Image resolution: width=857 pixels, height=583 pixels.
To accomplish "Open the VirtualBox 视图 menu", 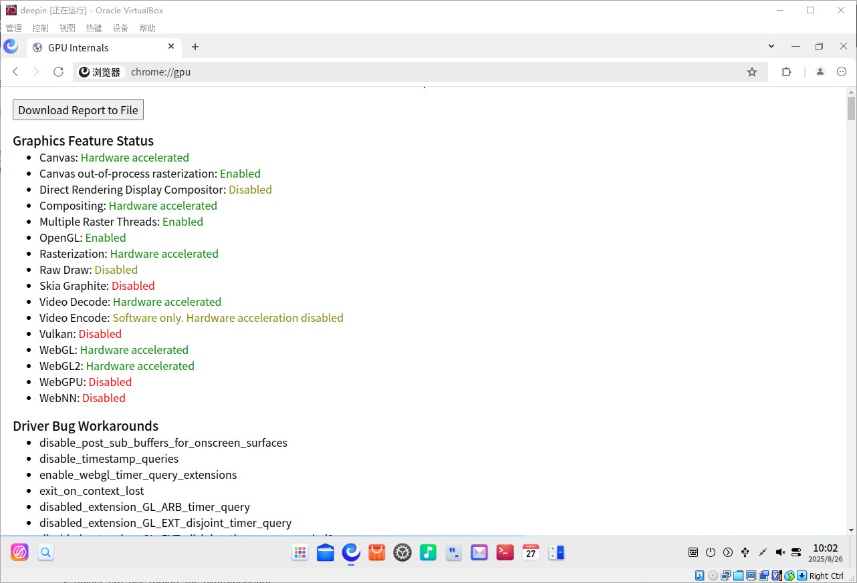I will [68, 28].
